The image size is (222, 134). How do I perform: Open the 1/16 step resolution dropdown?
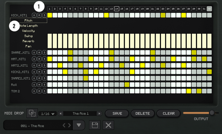click(x=47, y=114)
